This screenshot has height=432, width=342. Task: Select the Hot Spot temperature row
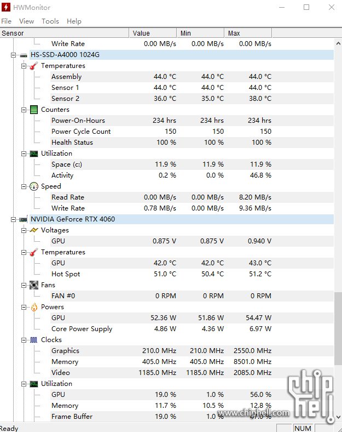click(167, 274)
